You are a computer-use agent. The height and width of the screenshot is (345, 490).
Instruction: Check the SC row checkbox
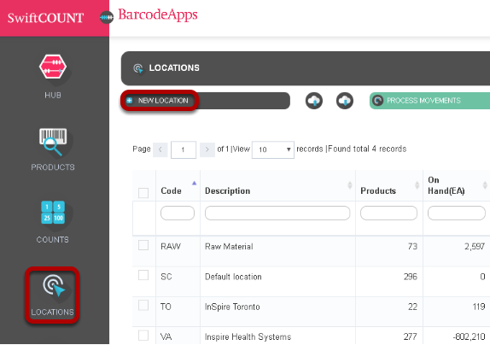click(143, 275)
